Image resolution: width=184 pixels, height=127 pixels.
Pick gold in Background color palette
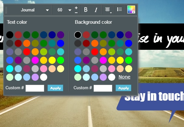(112, 60)
